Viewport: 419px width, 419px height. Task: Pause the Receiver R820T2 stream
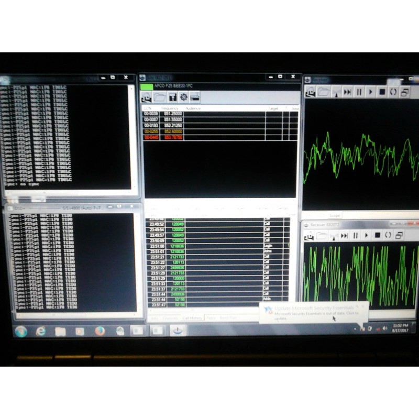click(x=356, y=235)
